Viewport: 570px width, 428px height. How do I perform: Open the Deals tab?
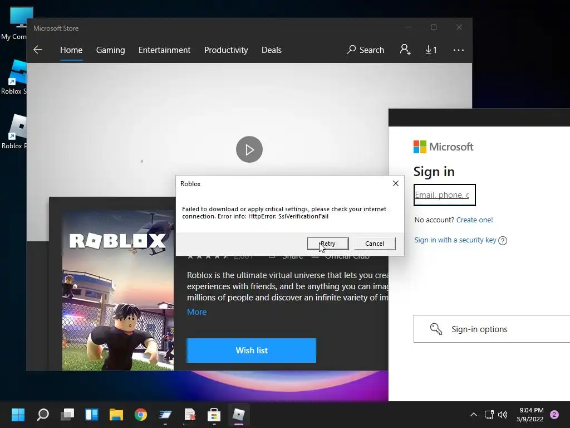pyautogui.click(x=272, y=50)
